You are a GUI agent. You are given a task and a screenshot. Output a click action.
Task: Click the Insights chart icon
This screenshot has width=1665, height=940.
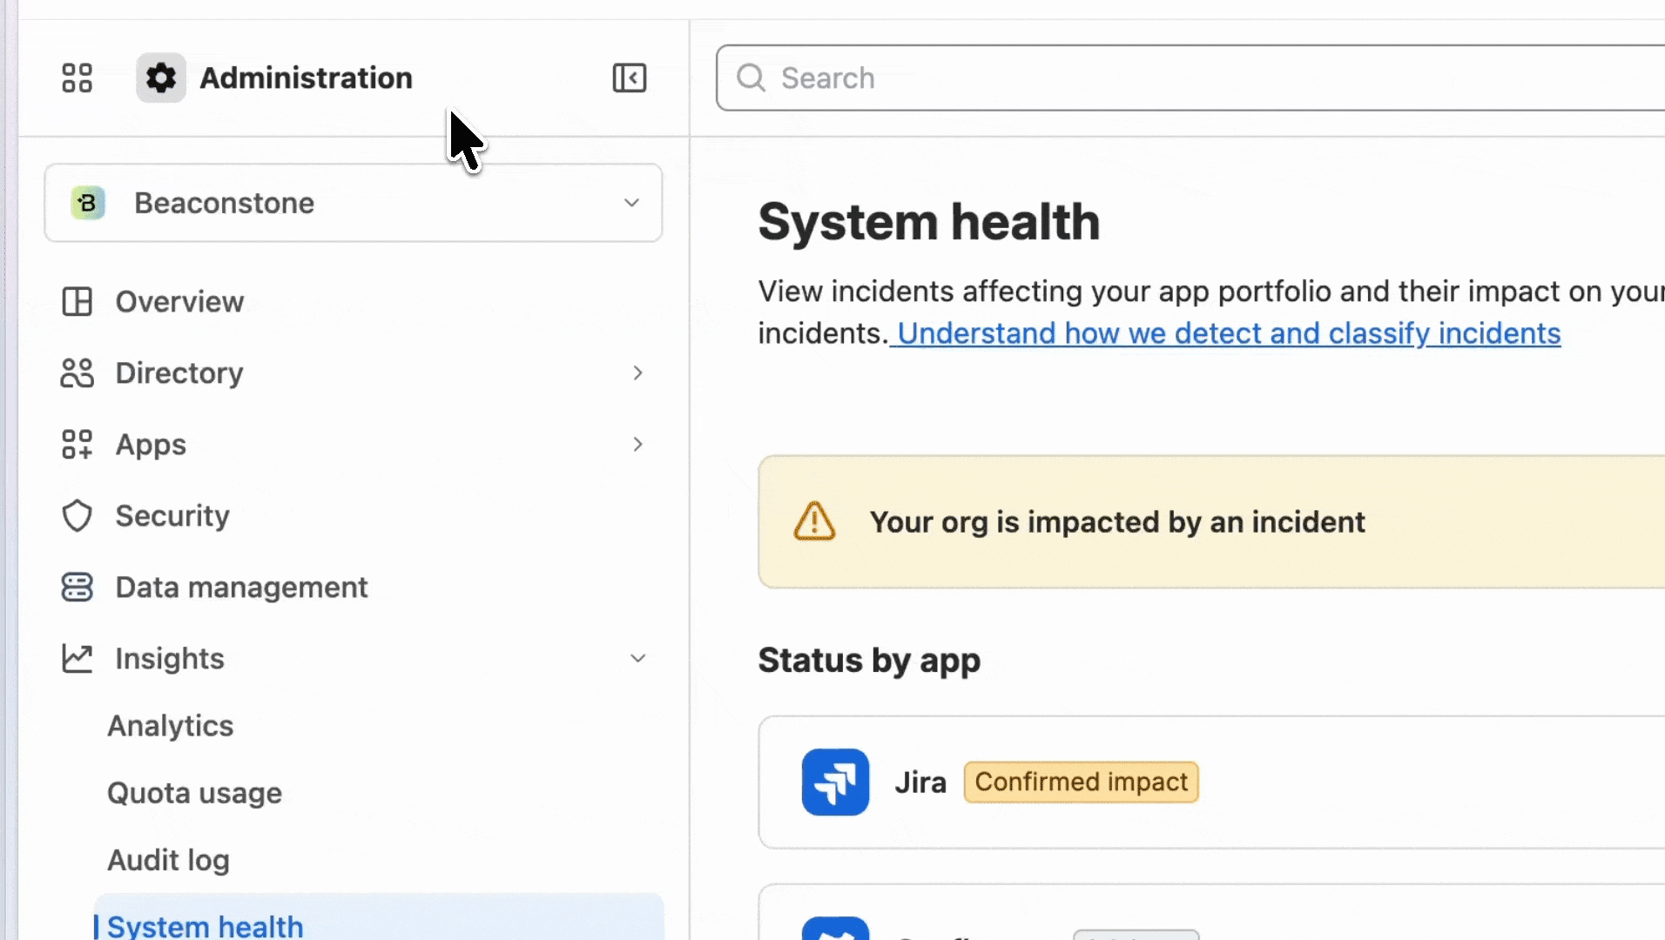coord(77,659)
